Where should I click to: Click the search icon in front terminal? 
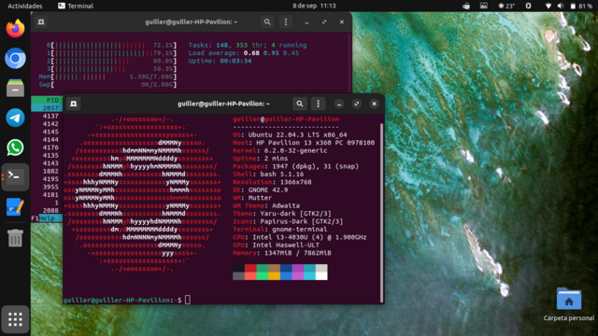pos(300,104)
